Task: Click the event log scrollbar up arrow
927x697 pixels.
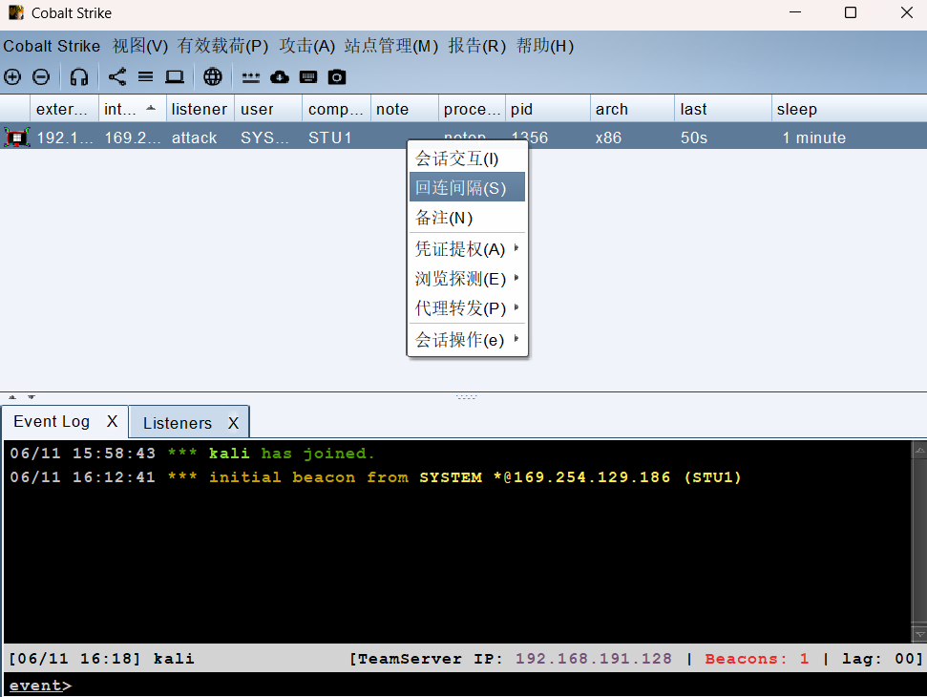Action: click(919, 450)
